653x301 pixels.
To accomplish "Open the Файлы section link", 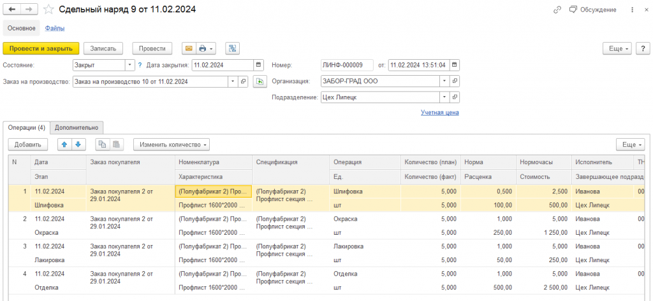I will (55, 28).
